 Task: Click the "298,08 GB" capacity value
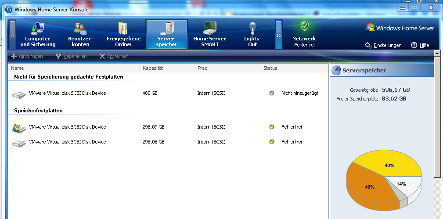tap(153, 142)
